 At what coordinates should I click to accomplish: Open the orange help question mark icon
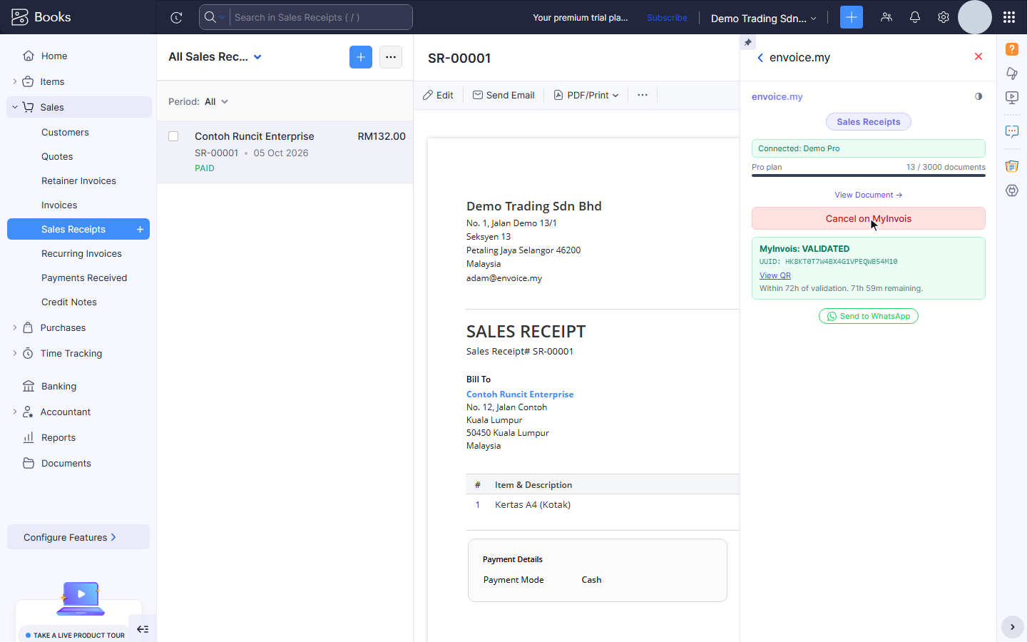pos(1012,49)
